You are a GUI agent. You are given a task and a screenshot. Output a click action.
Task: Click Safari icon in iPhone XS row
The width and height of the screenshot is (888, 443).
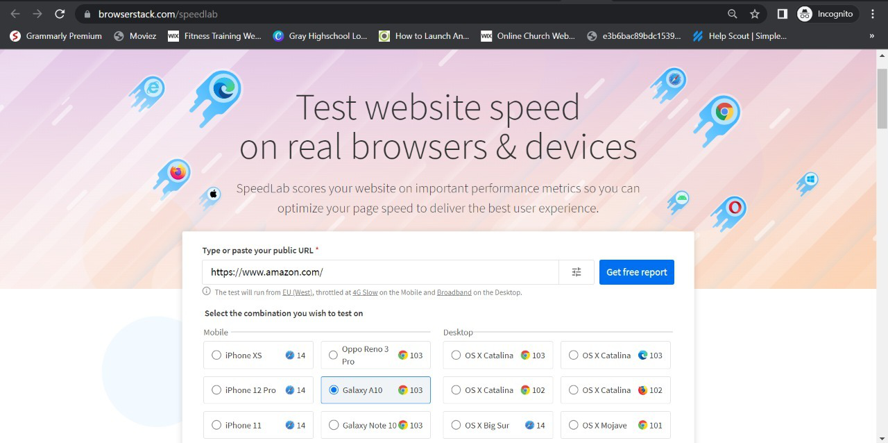pos(290,355)
